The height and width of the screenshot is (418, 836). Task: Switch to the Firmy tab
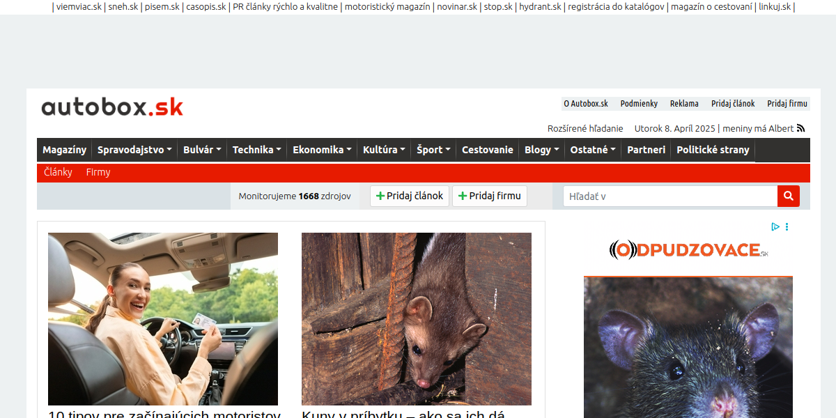(x=98, y=172)
